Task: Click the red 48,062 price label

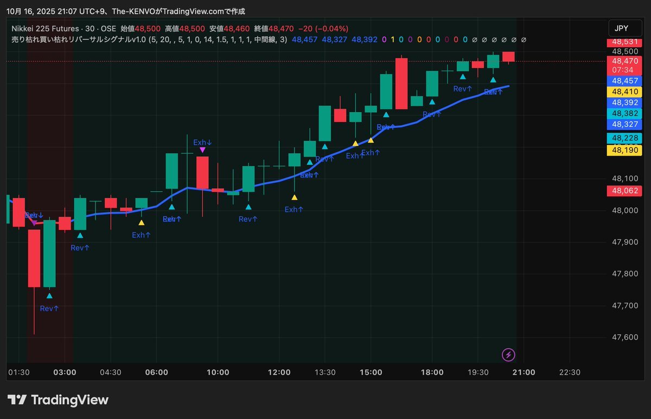Action: click(625, 191)
